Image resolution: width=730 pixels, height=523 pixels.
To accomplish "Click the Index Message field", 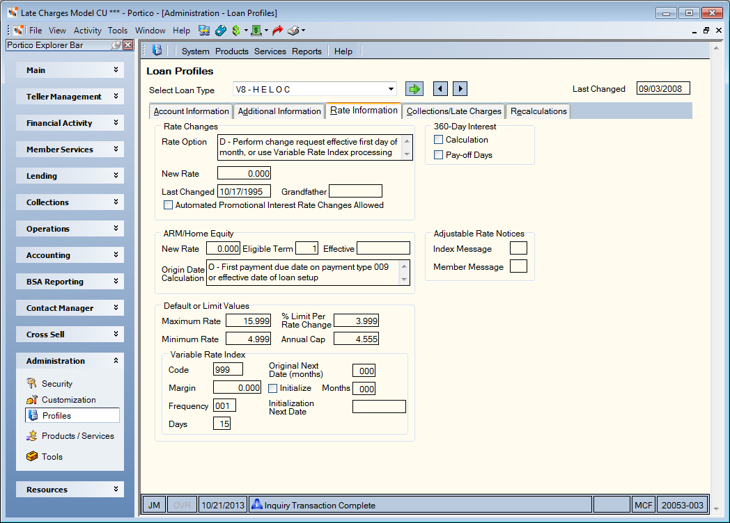I will [x=519, y=248].
